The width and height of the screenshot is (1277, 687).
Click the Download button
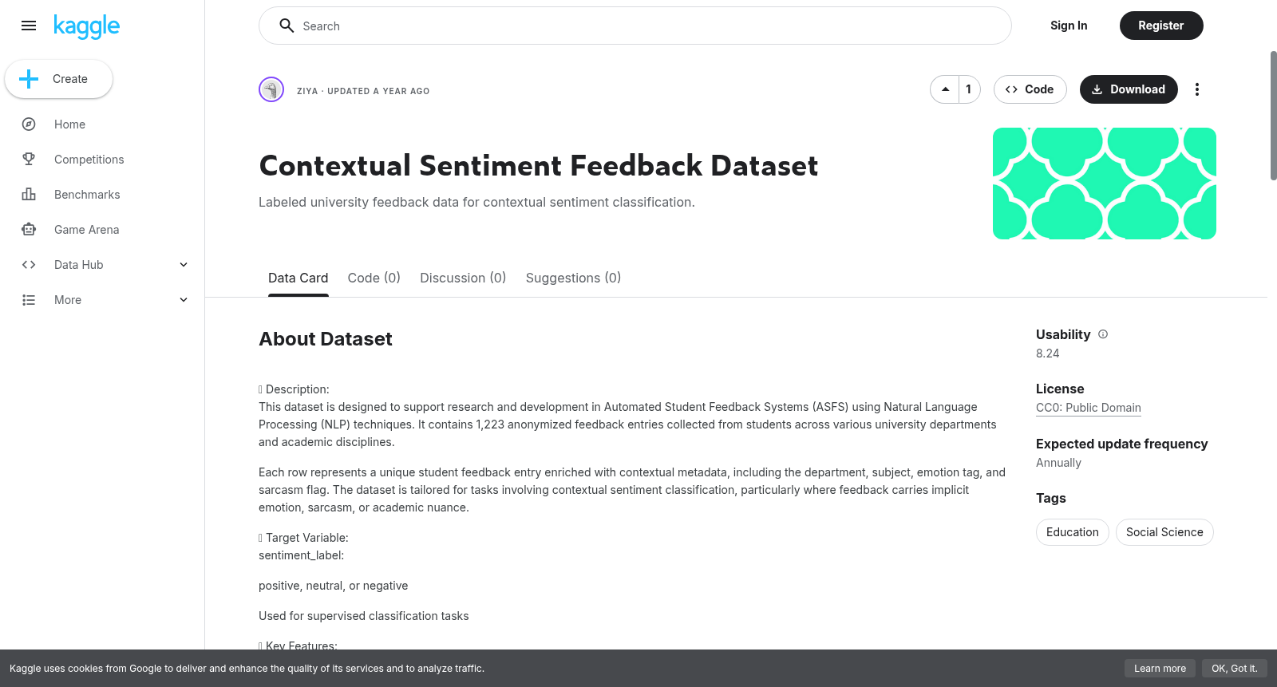[1129, 89]
